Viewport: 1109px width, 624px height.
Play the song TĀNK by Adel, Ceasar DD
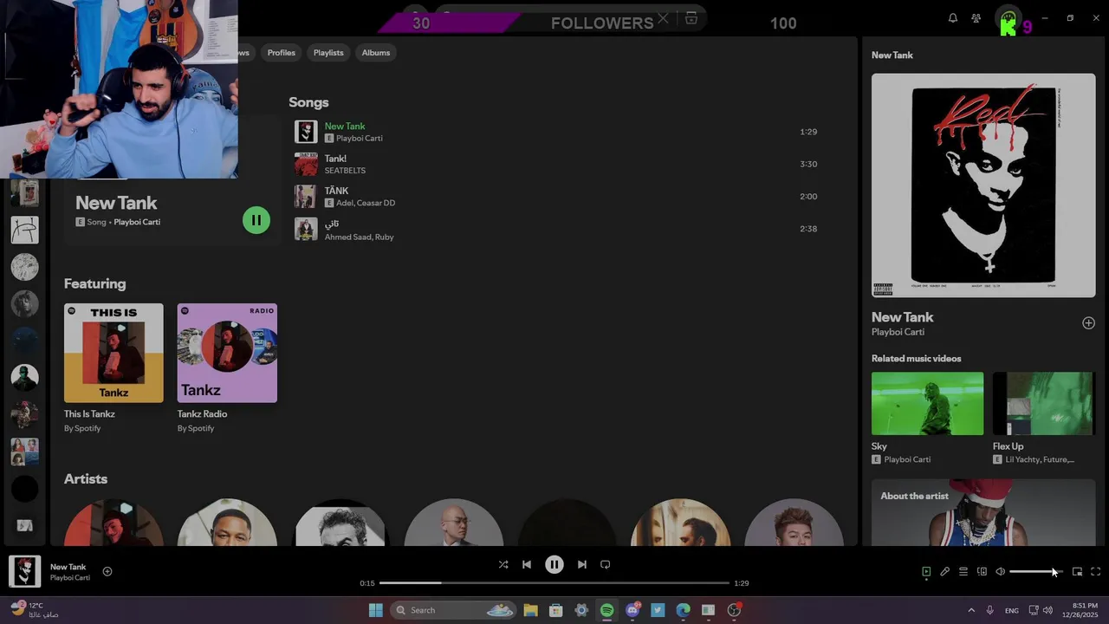pos(554,196)
